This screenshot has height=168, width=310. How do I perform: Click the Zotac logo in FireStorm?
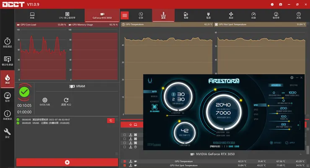150,80
